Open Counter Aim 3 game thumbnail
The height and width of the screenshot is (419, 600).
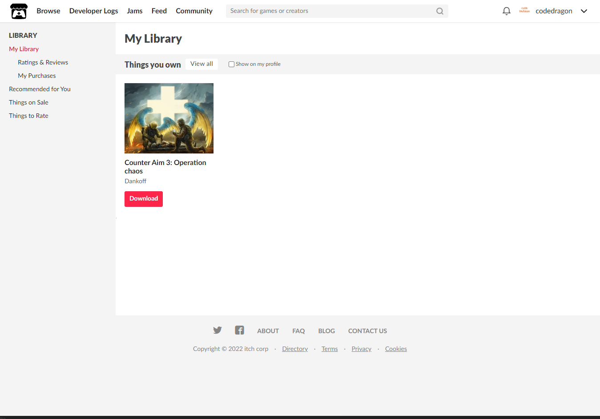(x=169, y=118)
